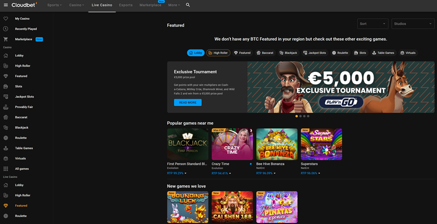Open Cai Shen 168 game thumbnail

[x=232, y=207]
